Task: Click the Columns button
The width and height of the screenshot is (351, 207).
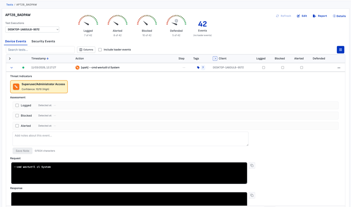Action: pyautogui.click(x=86, y=50)
